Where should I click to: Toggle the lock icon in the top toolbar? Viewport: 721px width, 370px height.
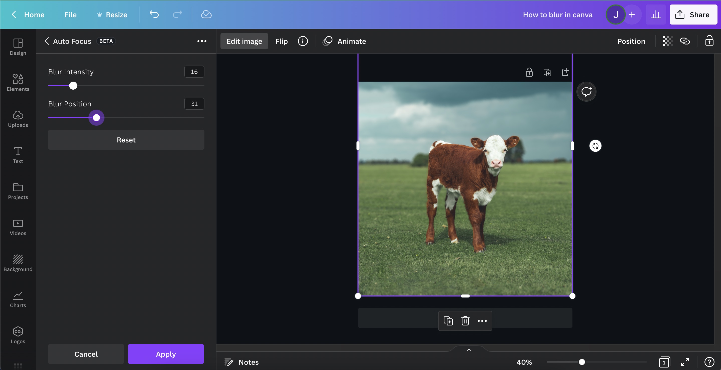click(x=709, y=41)
